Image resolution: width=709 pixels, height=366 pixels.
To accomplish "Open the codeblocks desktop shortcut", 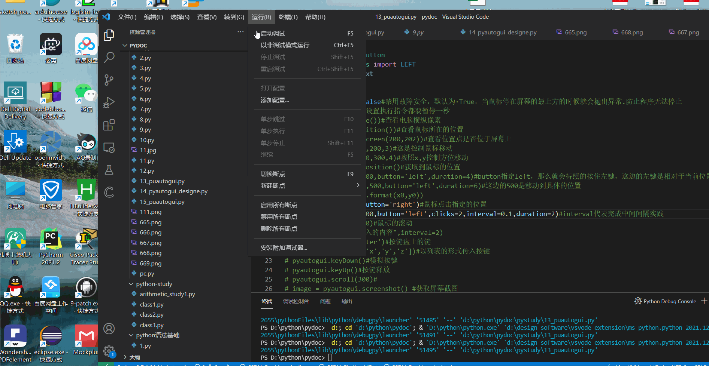I will [x=51, y=101].
